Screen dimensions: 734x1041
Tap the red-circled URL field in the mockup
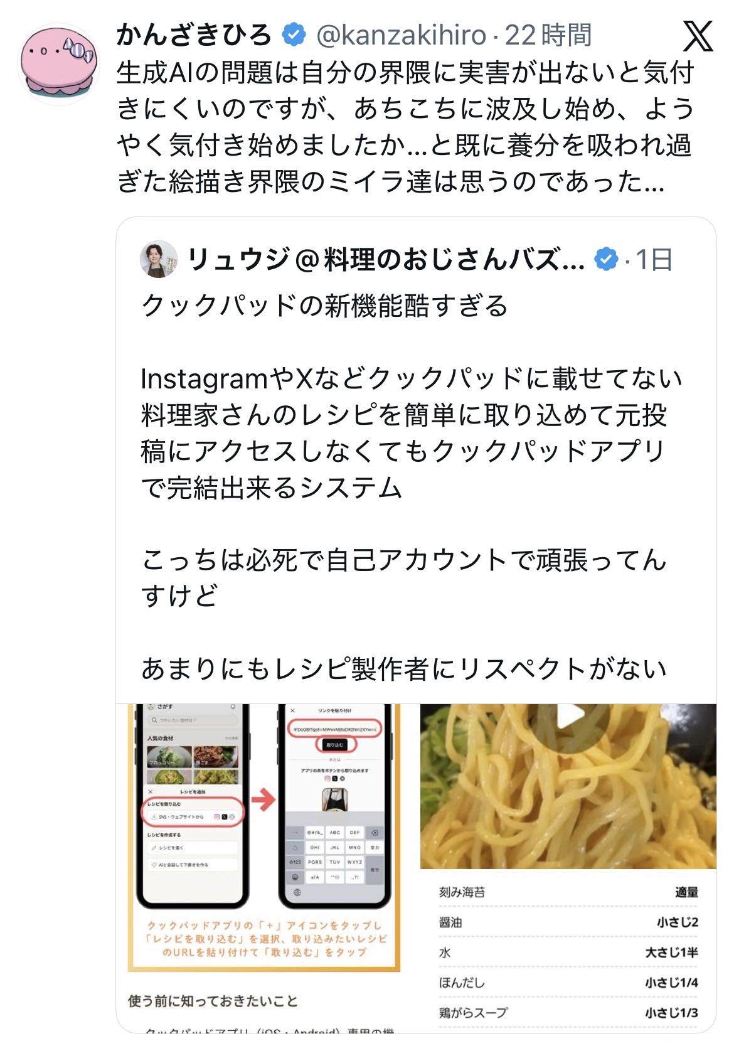pyautogui.click(x=335, y=729)
